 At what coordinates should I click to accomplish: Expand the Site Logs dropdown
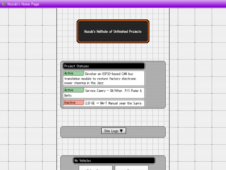click(x=113, y=131)
